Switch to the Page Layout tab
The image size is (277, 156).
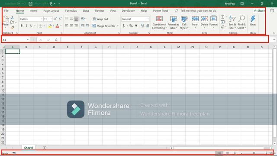point(51,11)
